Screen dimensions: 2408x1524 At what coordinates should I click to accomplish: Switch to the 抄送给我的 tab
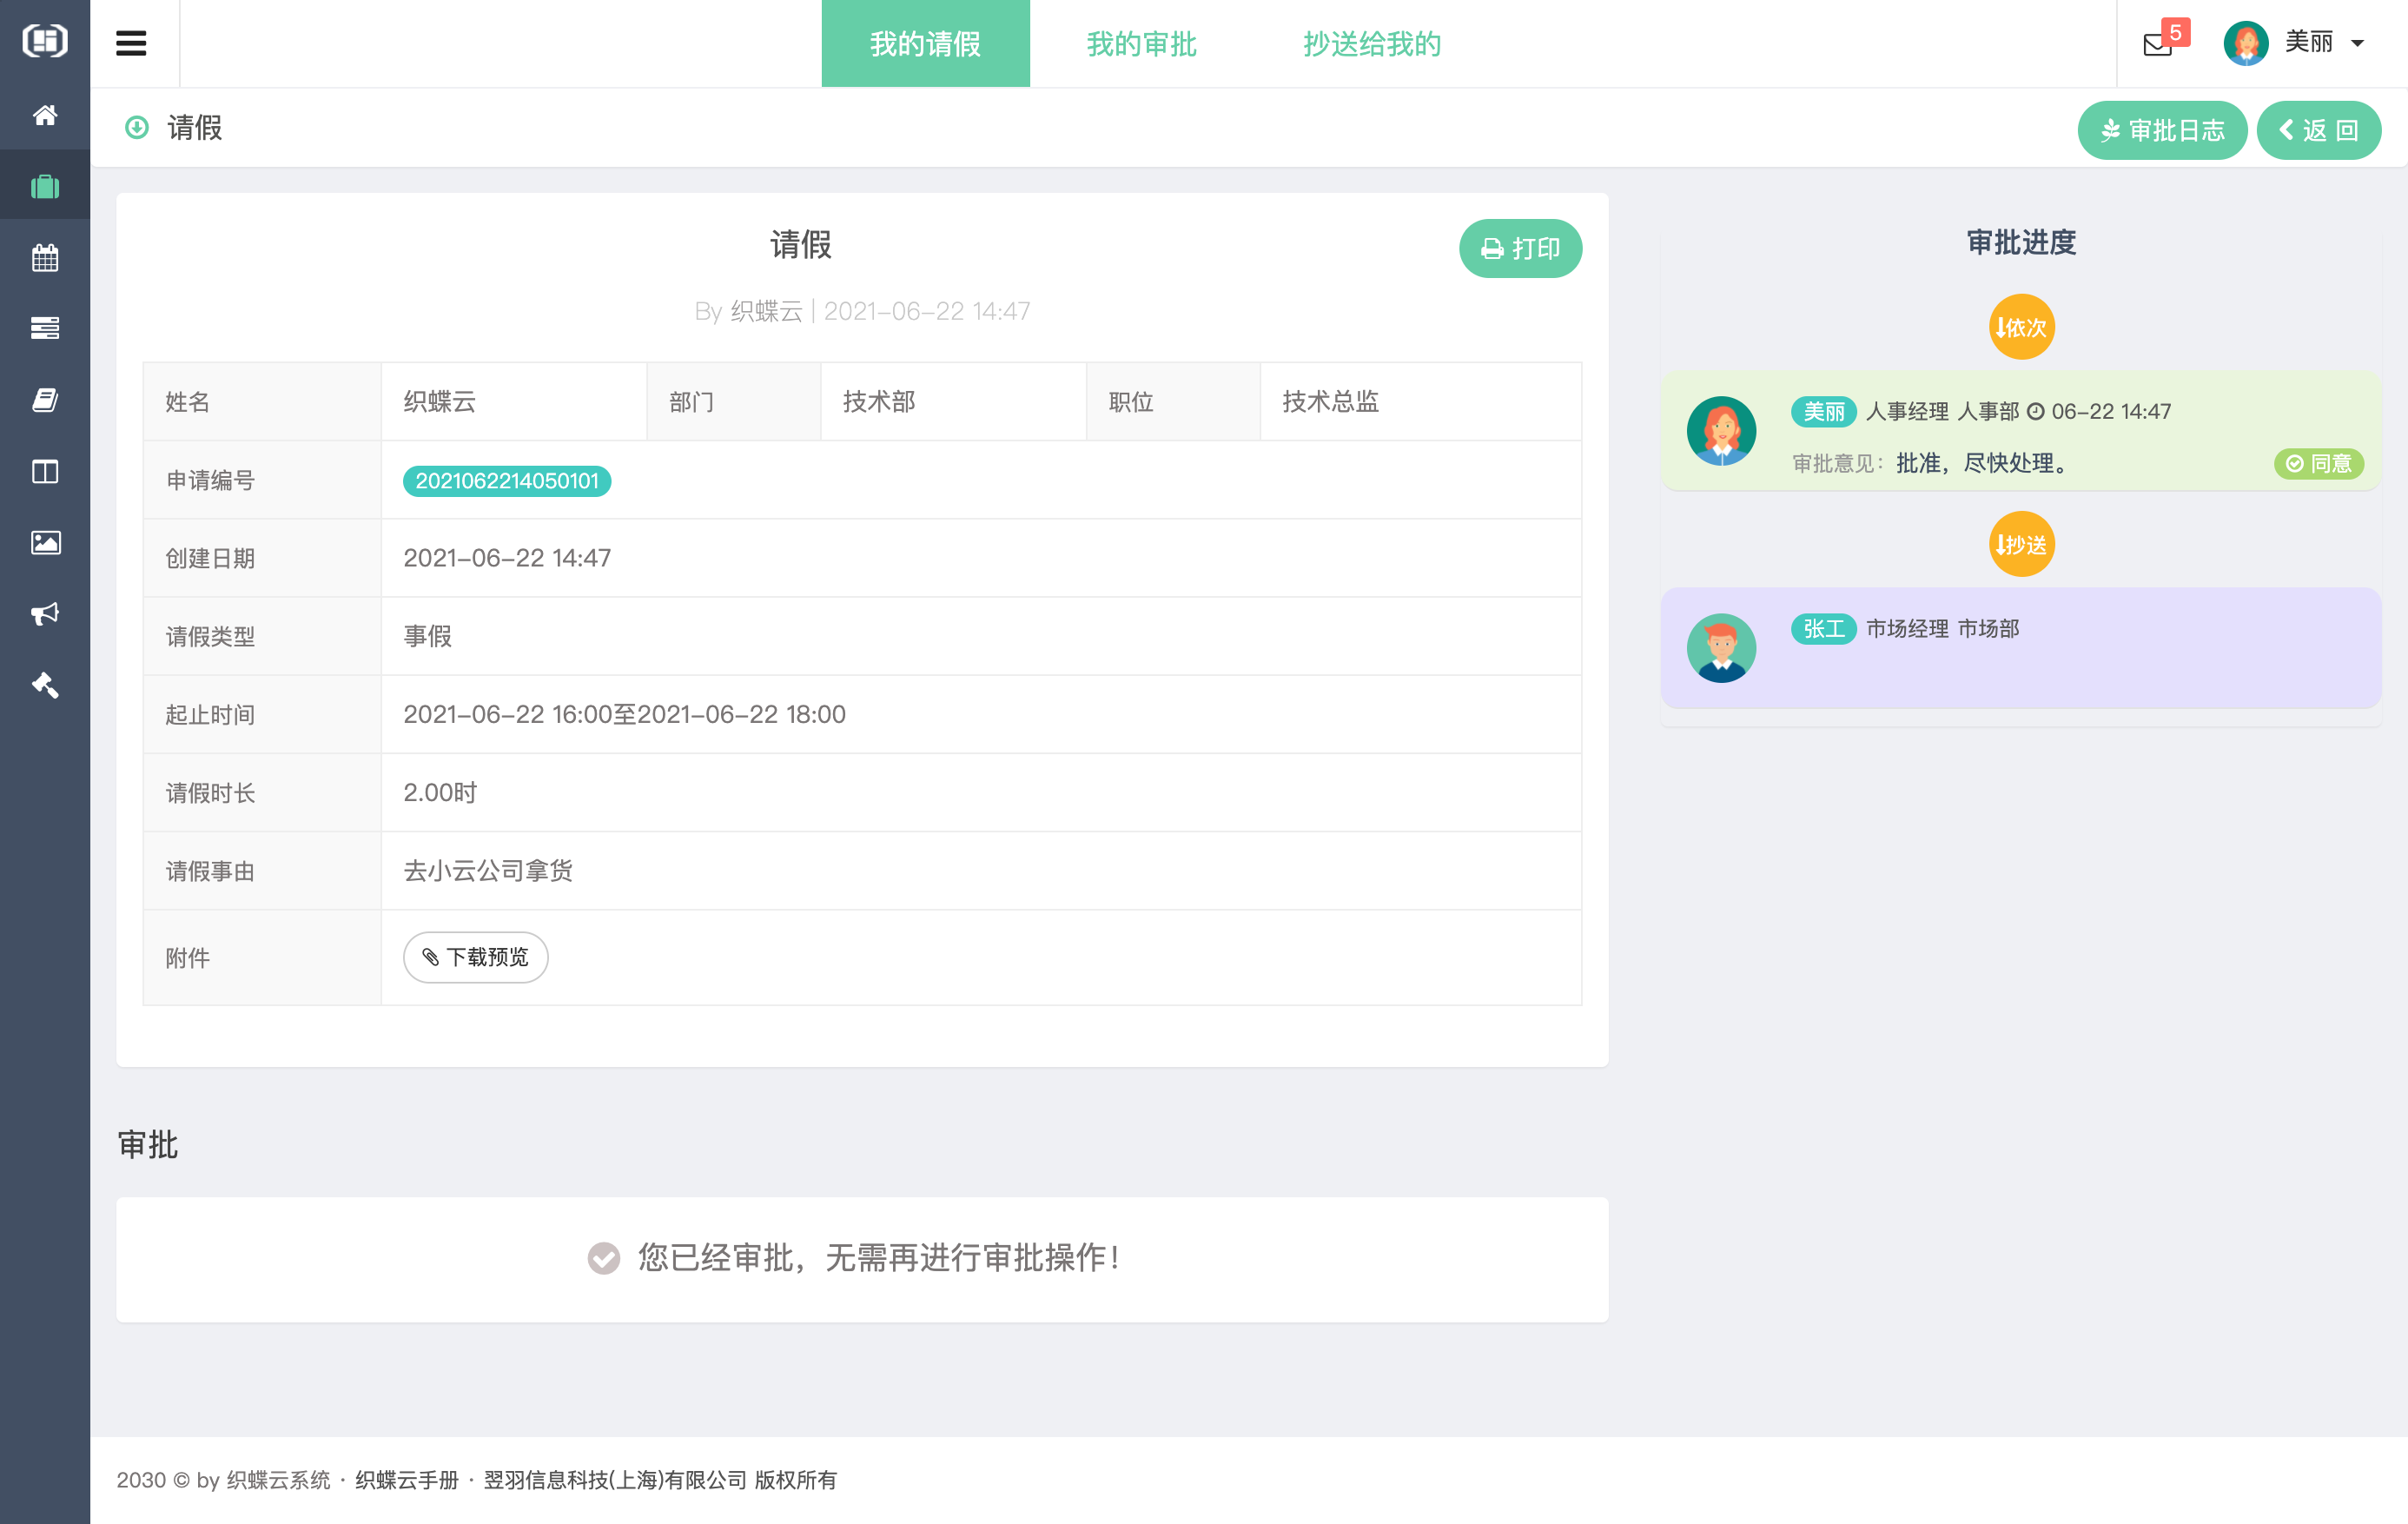[x=1371, y=44]
